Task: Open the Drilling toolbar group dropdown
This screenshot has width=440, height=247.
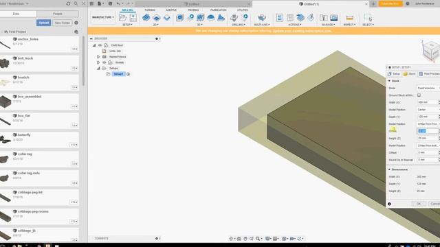Action: (x=239, y=25)
